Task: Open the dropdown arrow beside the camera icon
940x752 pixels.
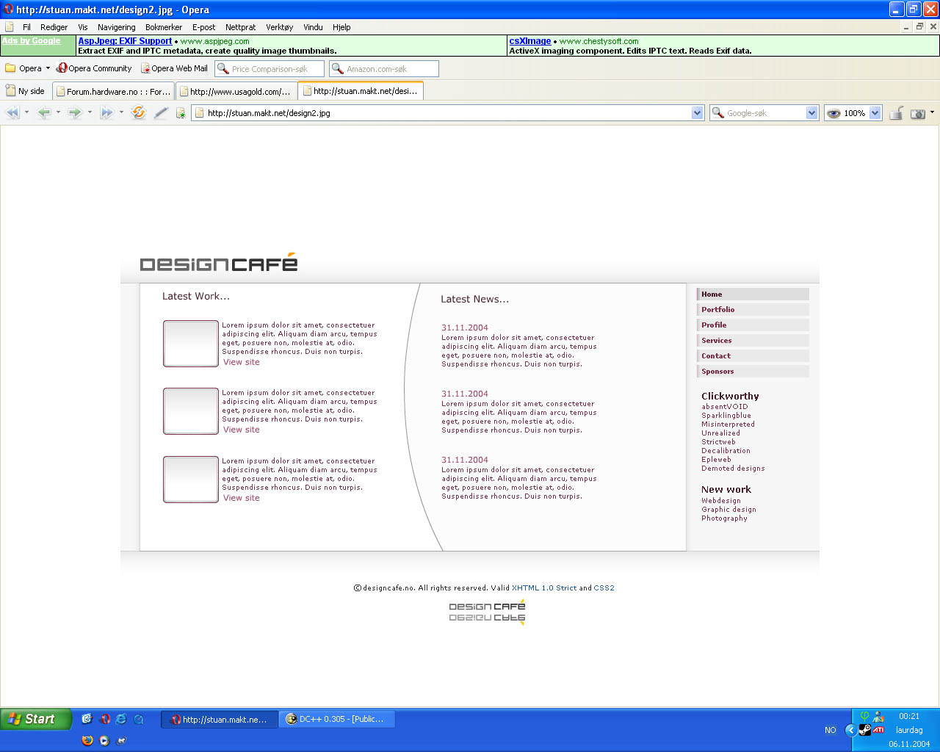Action: coord(932,113)
